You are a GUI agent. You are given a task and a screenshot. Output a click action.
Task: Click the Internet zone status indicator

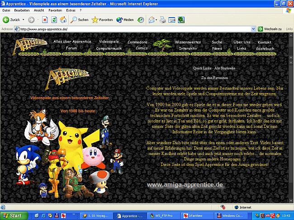tap(243, 207)
